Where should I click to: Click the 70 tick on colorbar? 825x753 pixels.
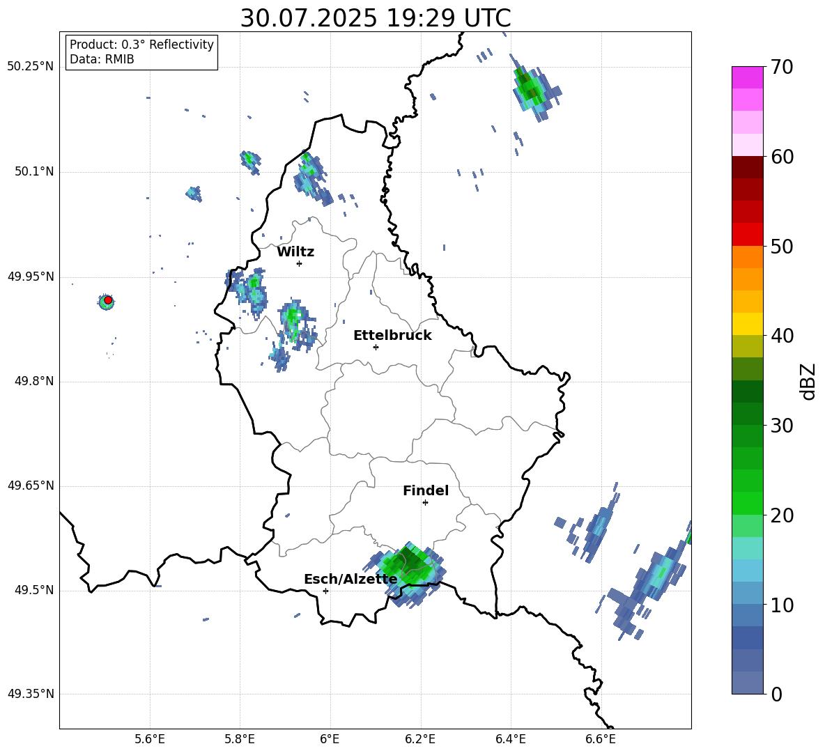(x=781, y=67)
